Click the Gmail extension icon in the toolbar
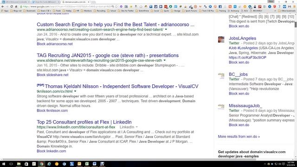This screenshot has width=297, height=167. [290, 6]
